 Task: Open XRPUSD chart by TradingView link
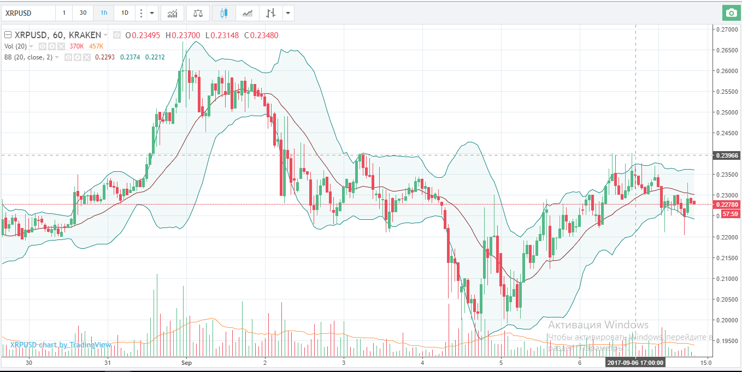pyautogui.click(x=61, y=345)
